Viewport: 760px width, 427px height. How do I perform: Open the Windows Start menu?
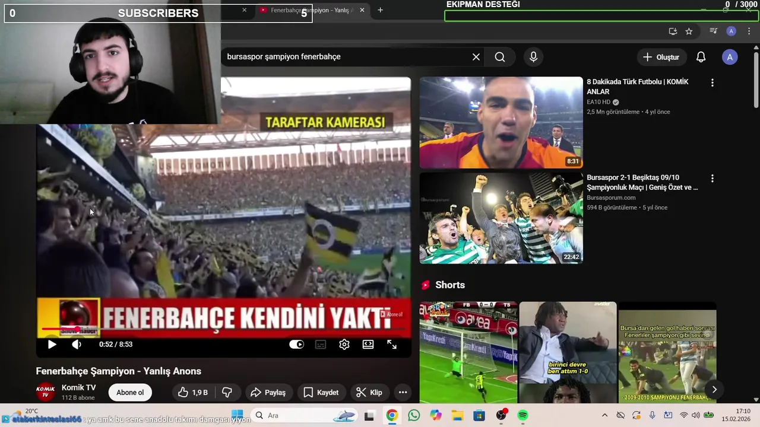pos(237,415)
